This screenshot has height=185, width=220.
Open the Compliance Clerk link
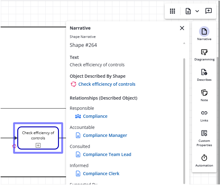(101, 174)
